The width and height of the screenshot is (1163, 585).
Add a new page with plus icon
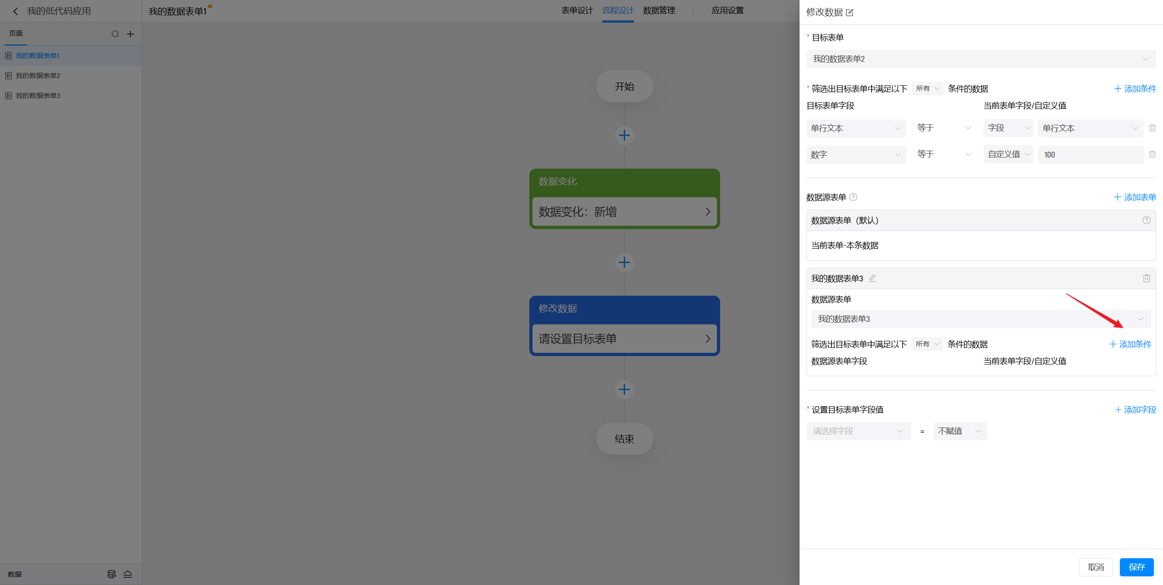click(130, 34)
